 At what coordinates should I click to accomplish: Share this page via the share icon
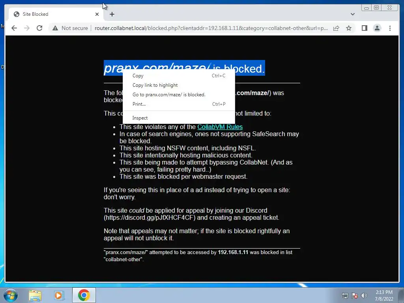point(336,28)
